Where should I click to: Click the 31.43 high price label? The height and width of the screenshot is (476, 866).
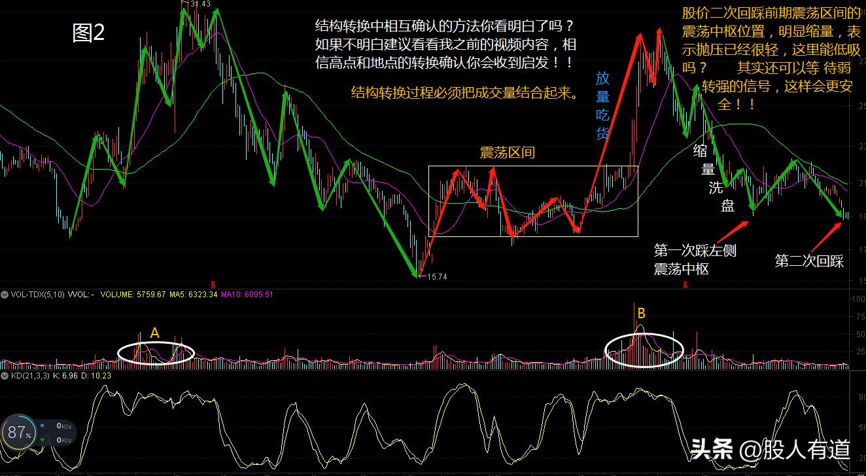[x=200, y=4]
